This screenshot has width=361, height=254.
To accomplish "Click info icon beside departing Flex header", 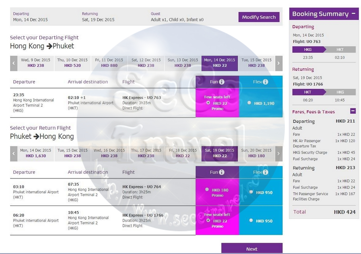I will click(266, 82).
